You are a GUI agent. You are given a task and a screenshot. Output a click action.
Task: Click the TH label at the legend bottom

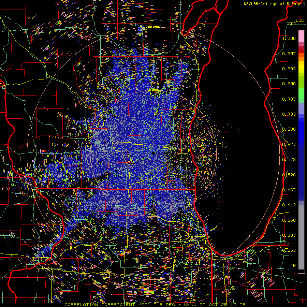click(293, 266)
